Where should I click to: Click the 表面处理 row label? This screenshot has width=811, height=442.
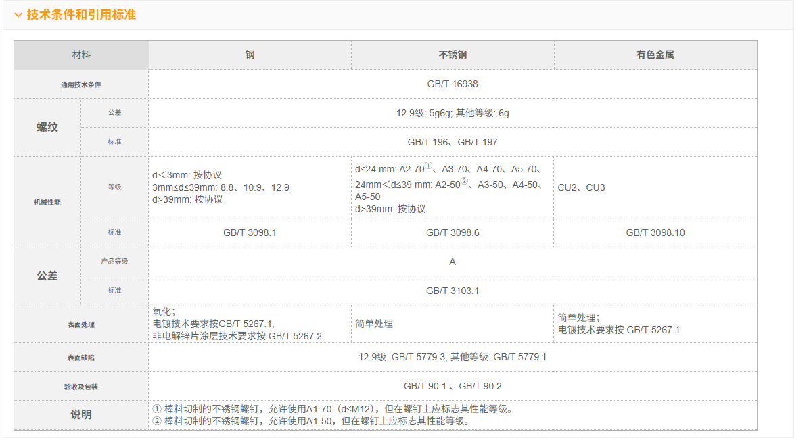click(81, 324)
